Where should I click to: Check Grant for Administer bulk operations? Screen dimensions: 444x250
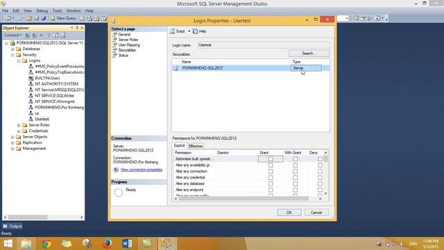(x=271, y=159)
